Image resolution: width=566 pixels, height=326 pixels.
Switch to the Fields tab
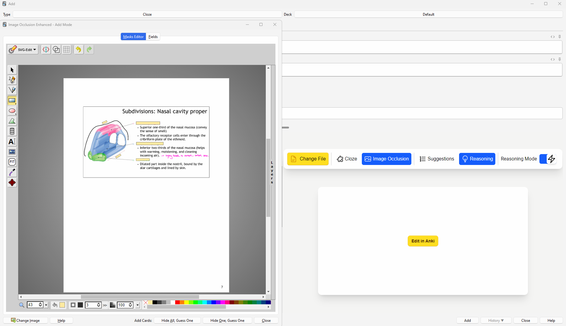coord(153,36)
